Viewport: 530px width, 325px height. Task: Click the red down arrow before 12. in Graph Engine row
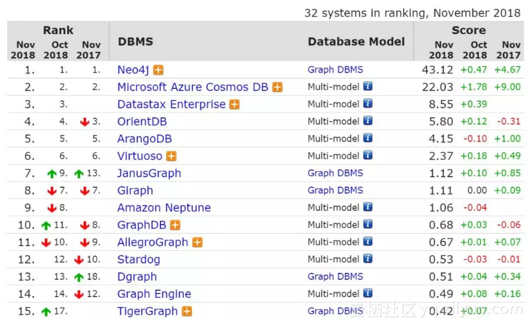tap(79, 295)
